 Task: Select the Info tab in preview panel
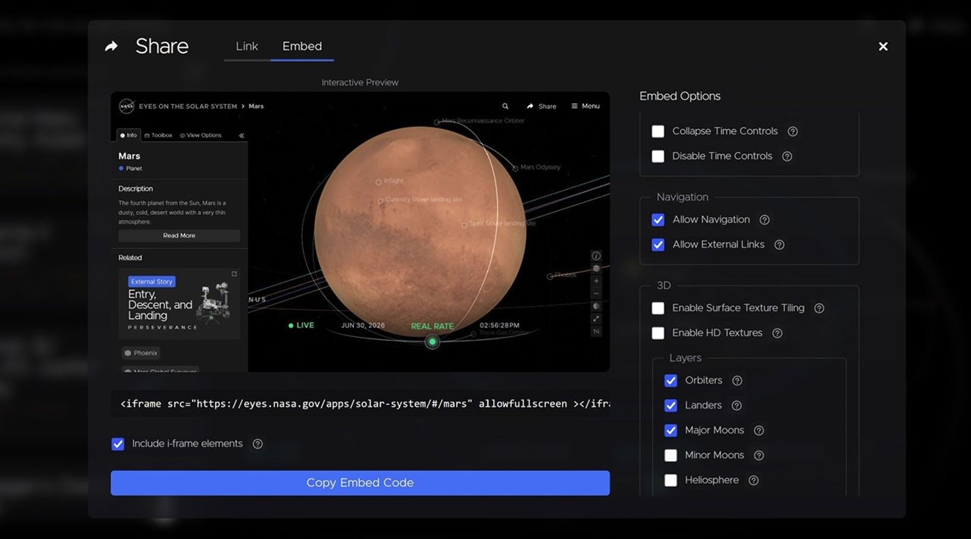click(128, 135)
